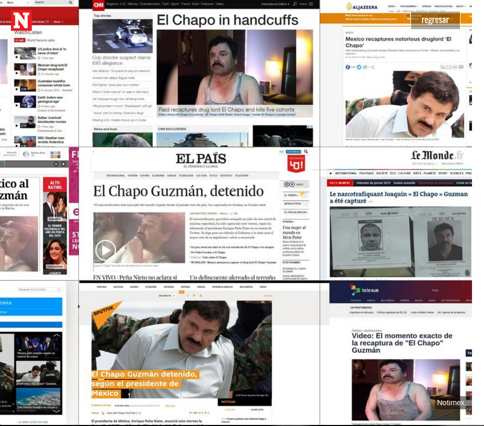484x426 pixels.
Task: Share Al Jazeera article on Twitter
Action: 359,67
